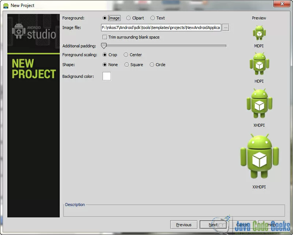This screenshot has height=235, width=293.
Task: Cancel the New Project wizard
Action: coord(242,225)
